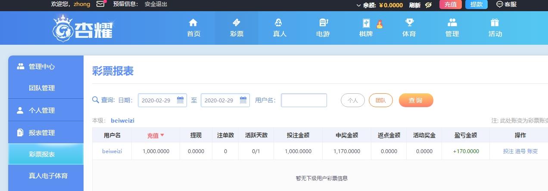The height and width of the screenshot is (191, 548).
Task: Click the 个人管理 person icon
Action: (20, 110)
